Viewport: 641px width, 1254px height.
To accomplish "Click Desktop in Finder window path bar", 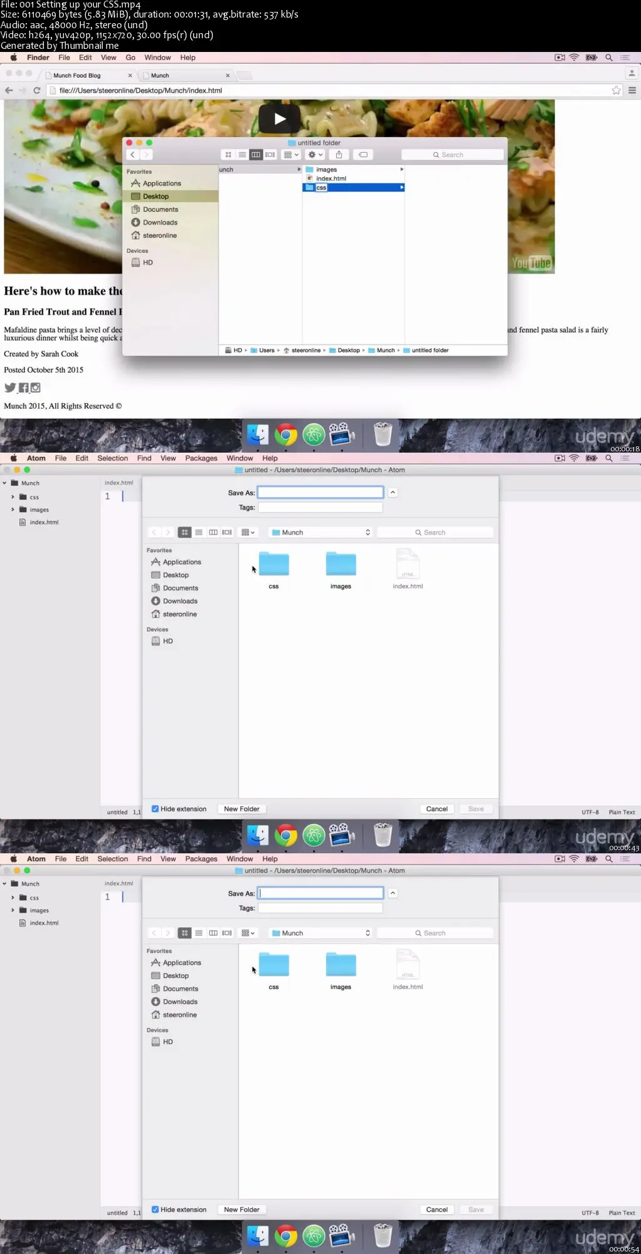I will pos(349,351).
